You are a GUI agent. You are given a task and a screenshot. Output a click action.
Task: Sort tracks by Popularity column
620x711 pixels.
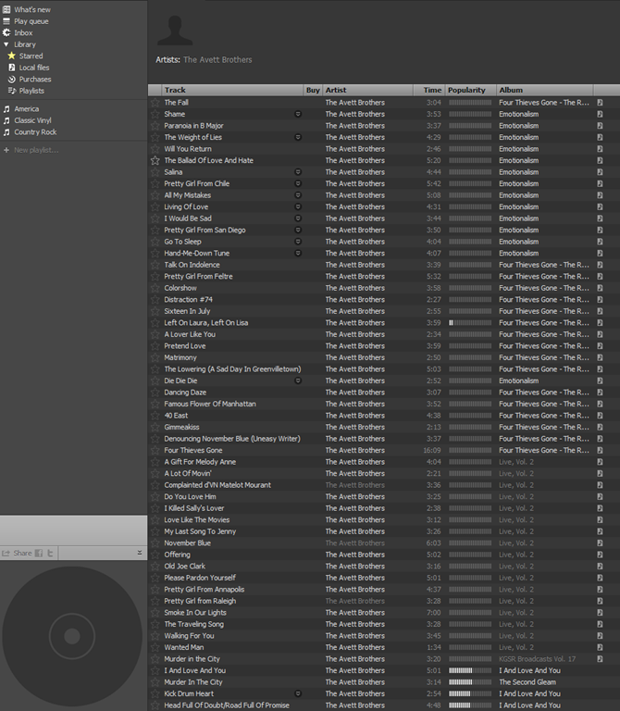[x=469, y=90]
